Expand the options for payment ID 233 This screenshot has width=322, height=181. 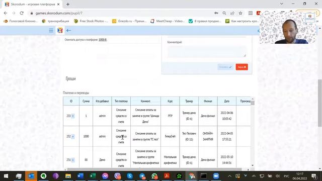tap(73, 116)
